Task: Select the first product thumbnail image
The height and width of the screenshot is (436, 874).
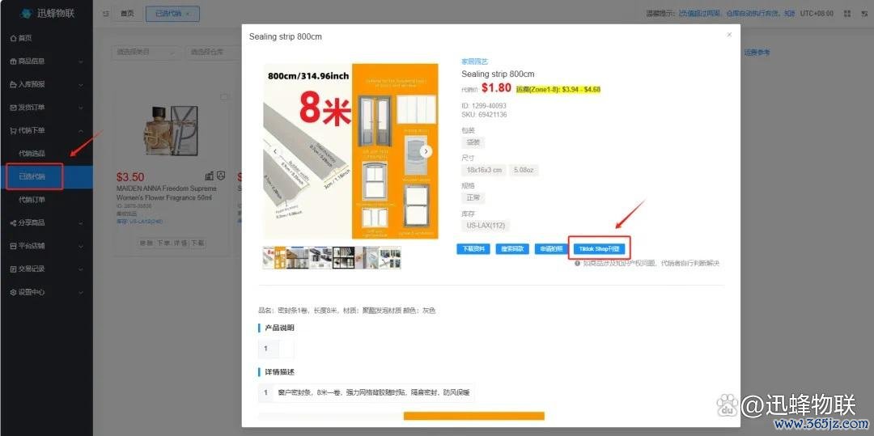Action: click(269, 257)
